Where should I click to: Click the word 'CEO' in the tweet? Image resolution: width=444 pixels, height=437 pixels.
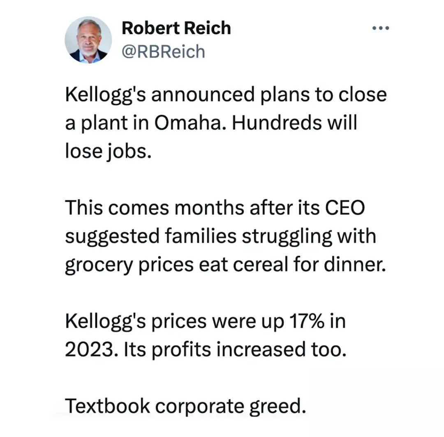345,208
